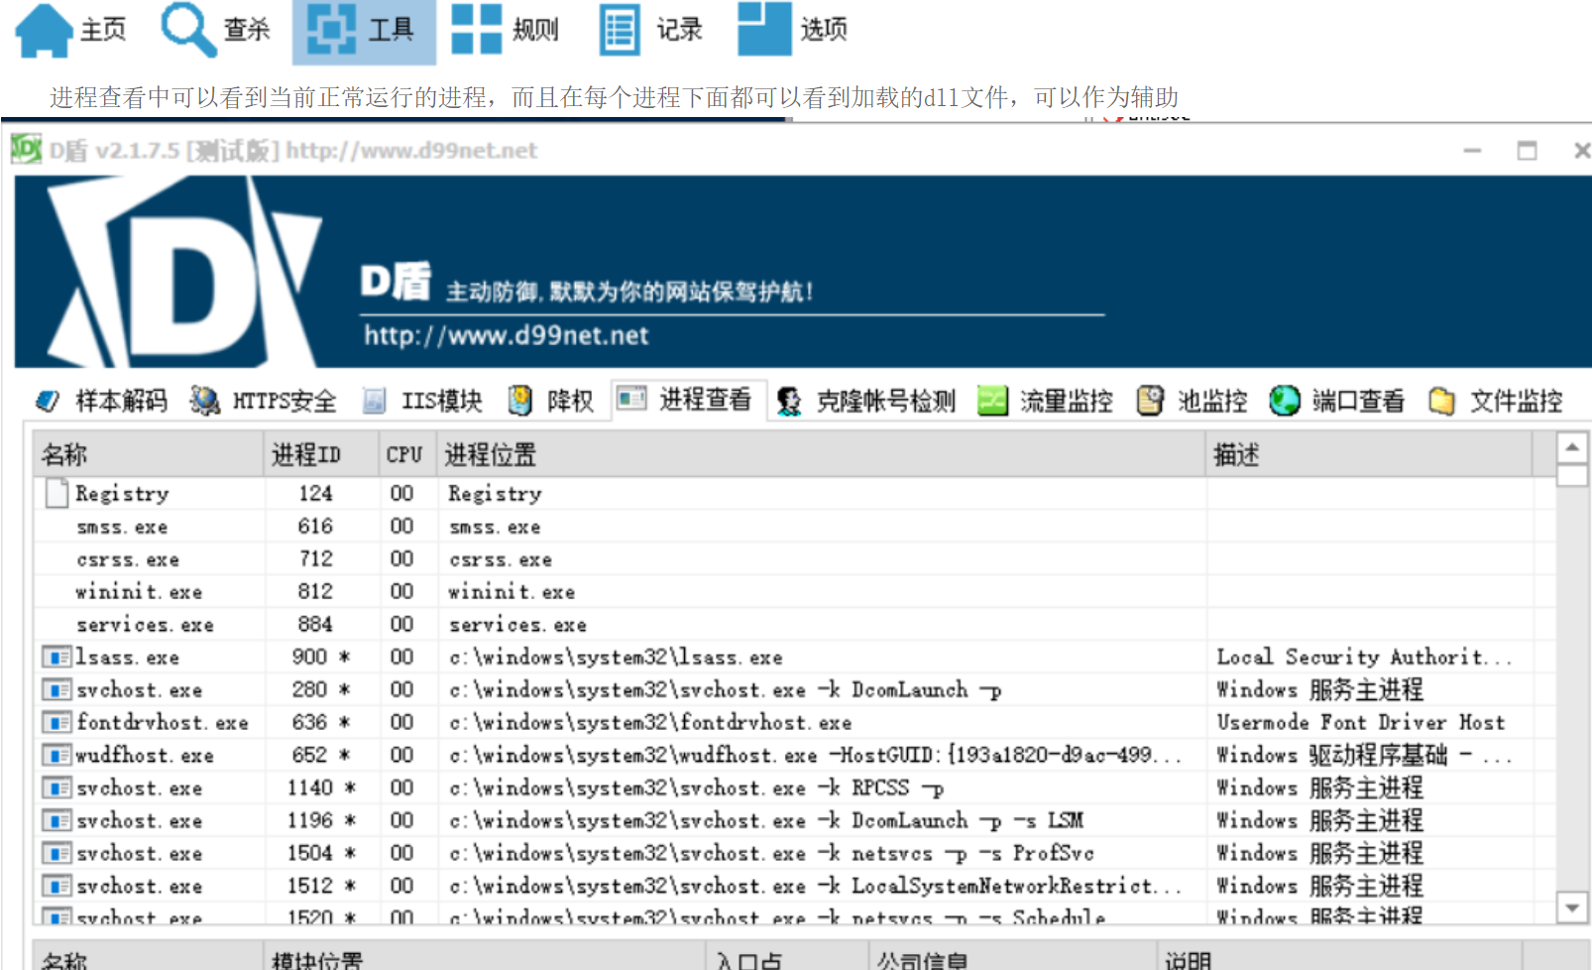Open the 选项 options icon

pos(764,30)
